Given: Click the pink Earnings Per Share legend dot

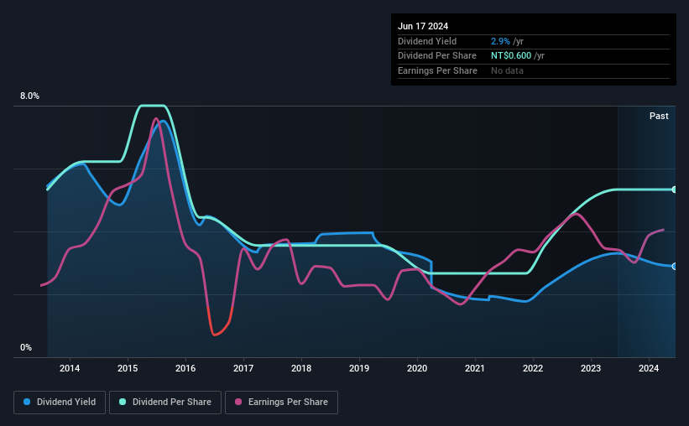Looking at the screenshot, I should (238, 402).
